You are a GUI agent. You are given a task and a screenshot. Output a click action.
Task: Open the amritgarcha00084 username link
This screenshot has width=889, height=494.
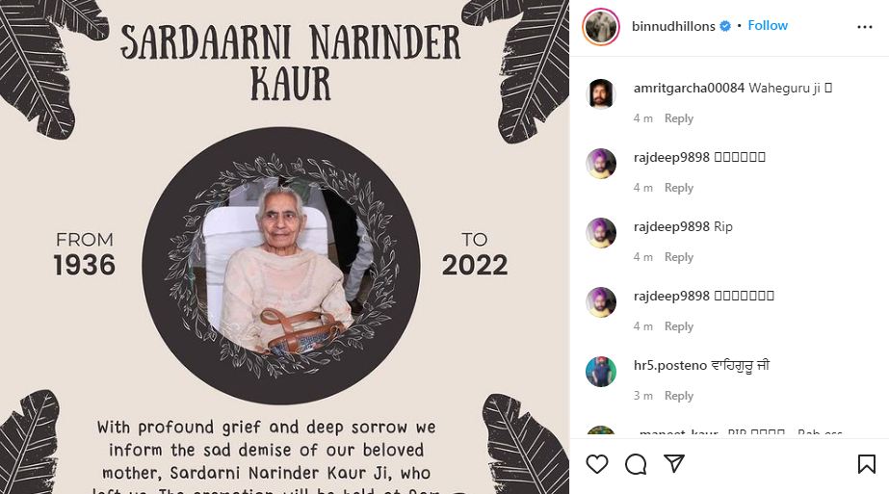pos(689,88)
